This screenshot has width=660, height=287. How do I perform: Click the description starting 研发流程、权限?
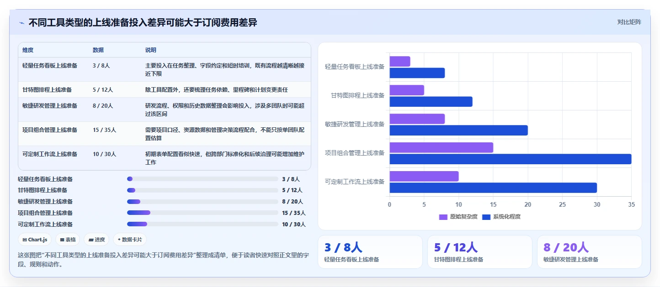(x=225, y=110)
